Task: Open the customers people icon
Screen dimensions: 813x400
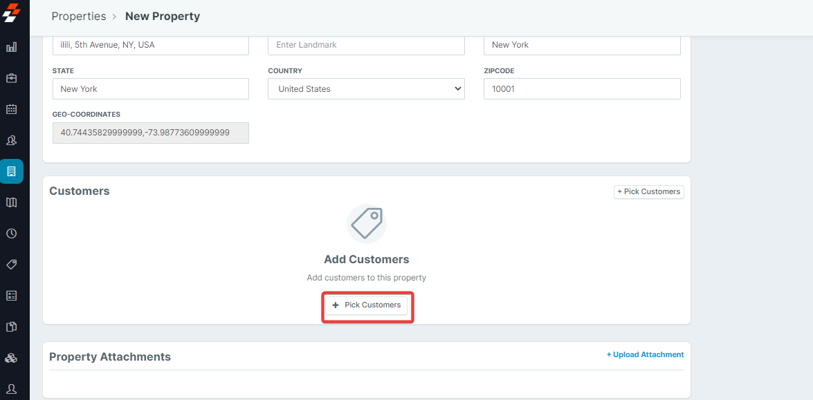Action: [12, 140]
